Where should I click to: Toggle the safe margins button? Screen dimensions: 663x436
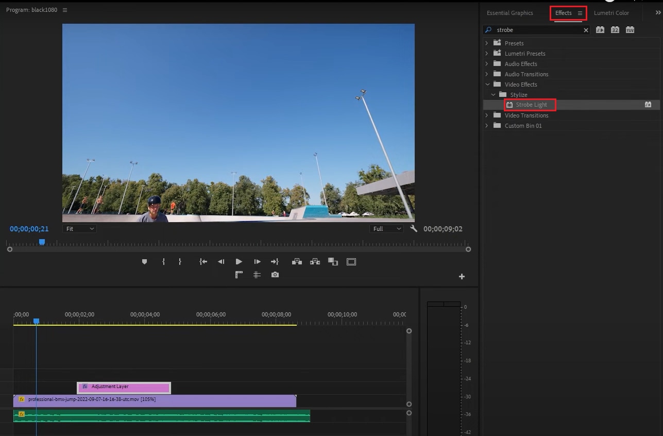pyautogui.click(x=351, y=262)
